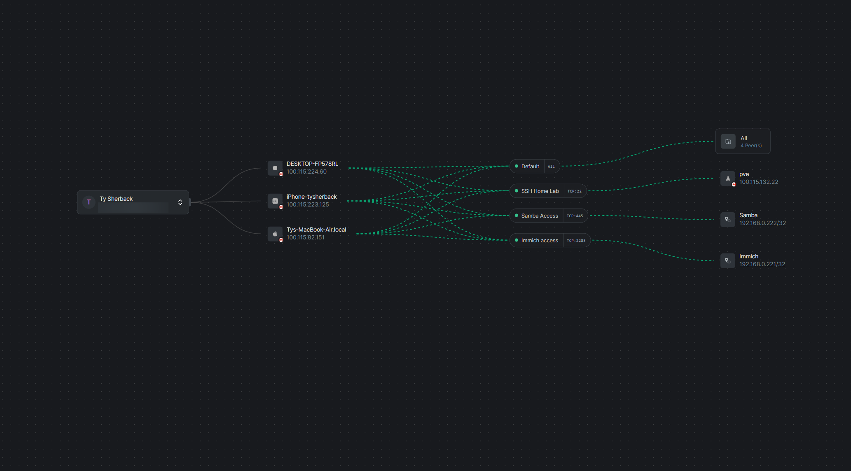Open the Samba Access policy
851x471 pixels.
point(549,216)
